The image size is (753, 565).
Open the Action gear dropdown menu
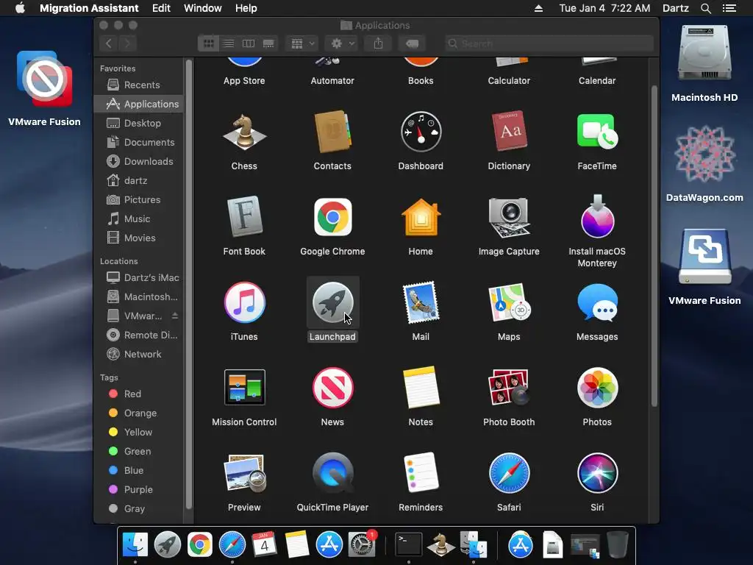pos(342,43)
